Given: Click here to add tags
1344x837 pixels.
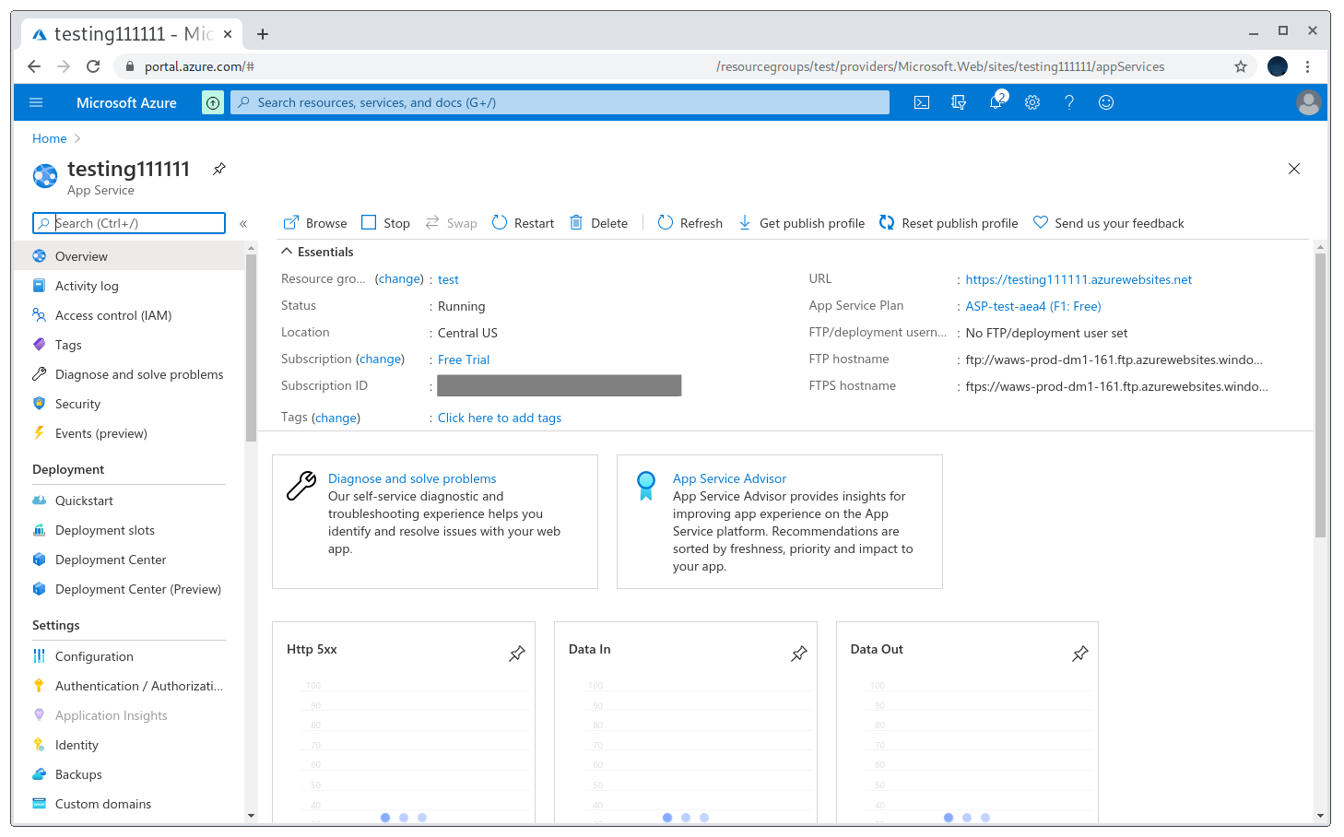Looking at the screenshot, I should 500,418.
